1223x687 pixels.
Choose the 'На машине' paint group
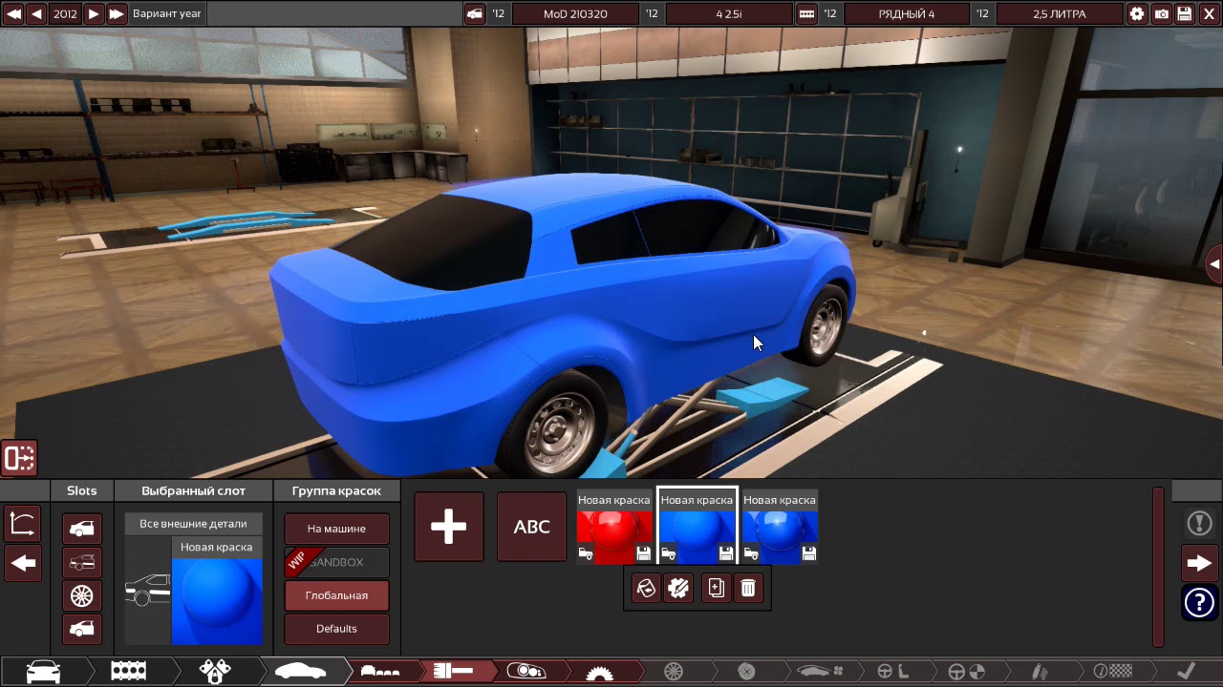pos(336,529)
